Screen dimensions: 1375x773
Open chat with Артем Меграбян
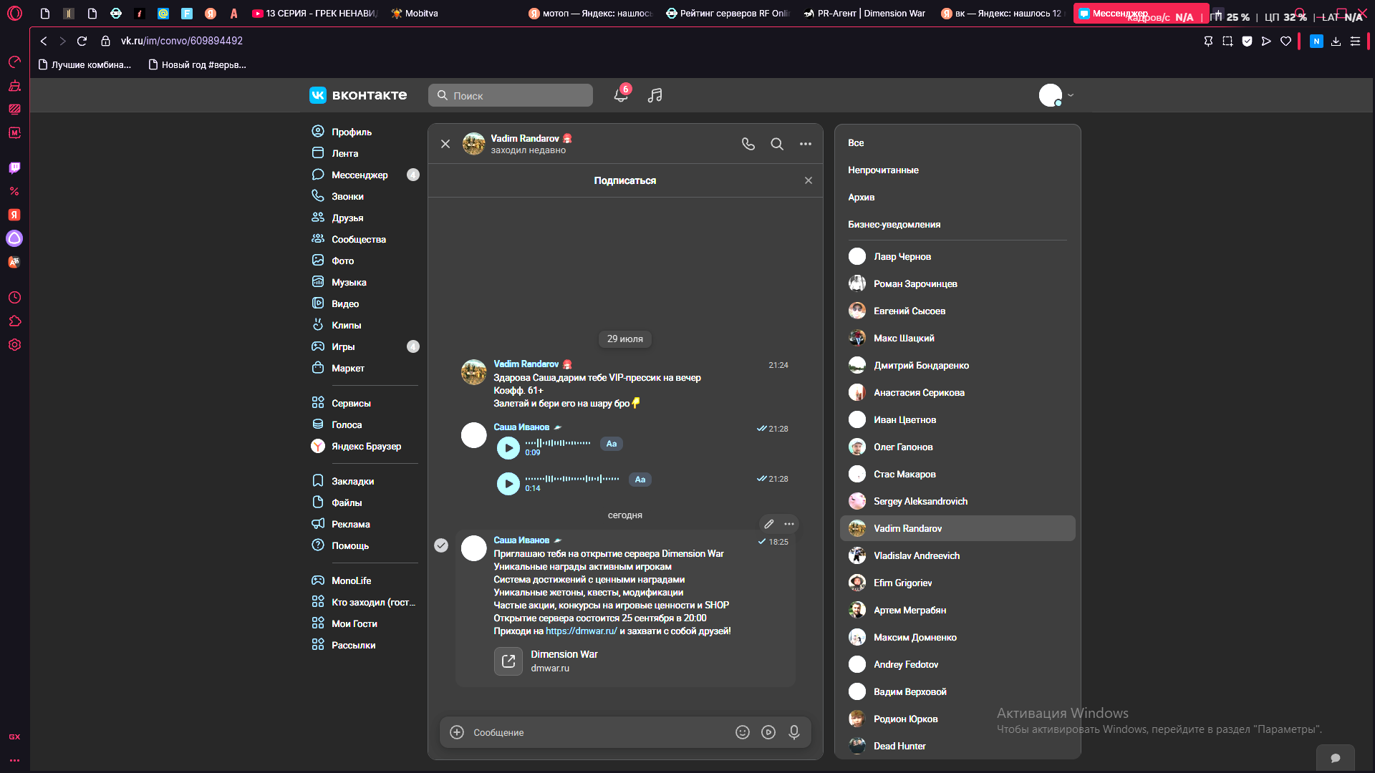(957, 610)
